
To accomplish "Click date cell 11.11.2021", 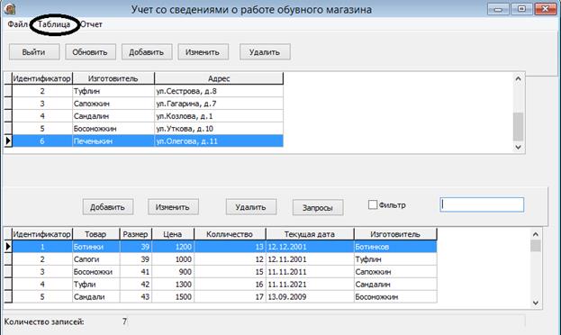I will (310, 285).
